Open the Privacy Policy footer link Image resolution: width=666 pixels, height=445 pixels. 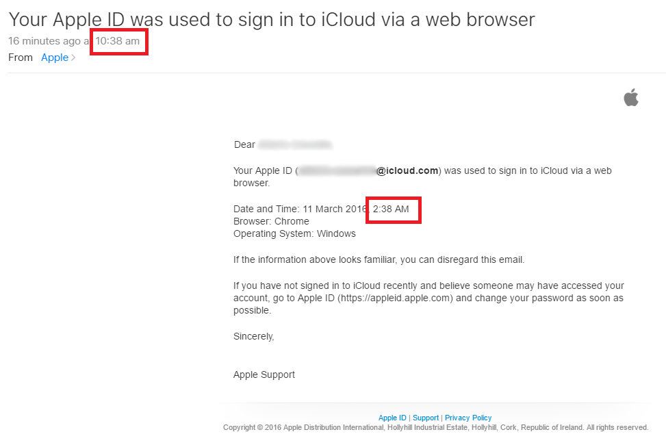468,418
